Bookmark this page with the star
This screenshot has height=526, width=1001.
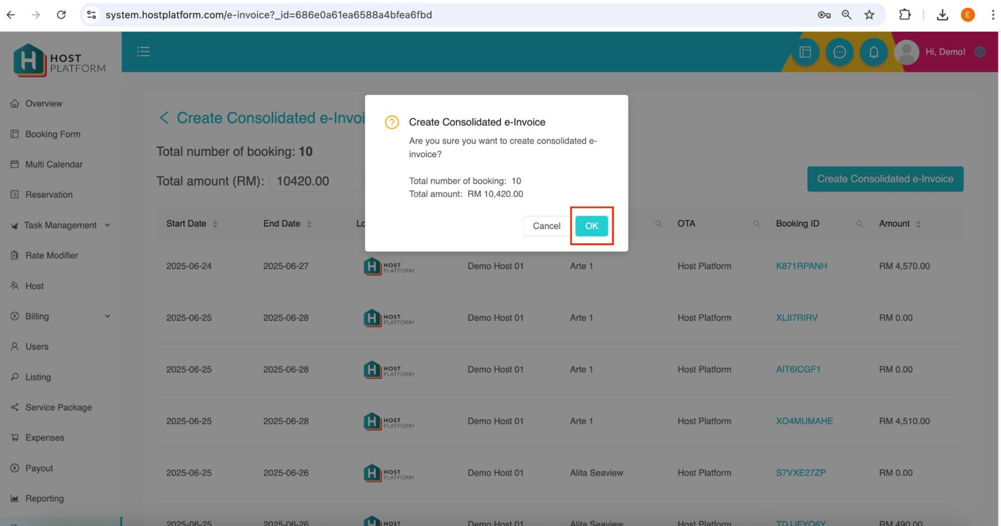(x=869, y=15)
